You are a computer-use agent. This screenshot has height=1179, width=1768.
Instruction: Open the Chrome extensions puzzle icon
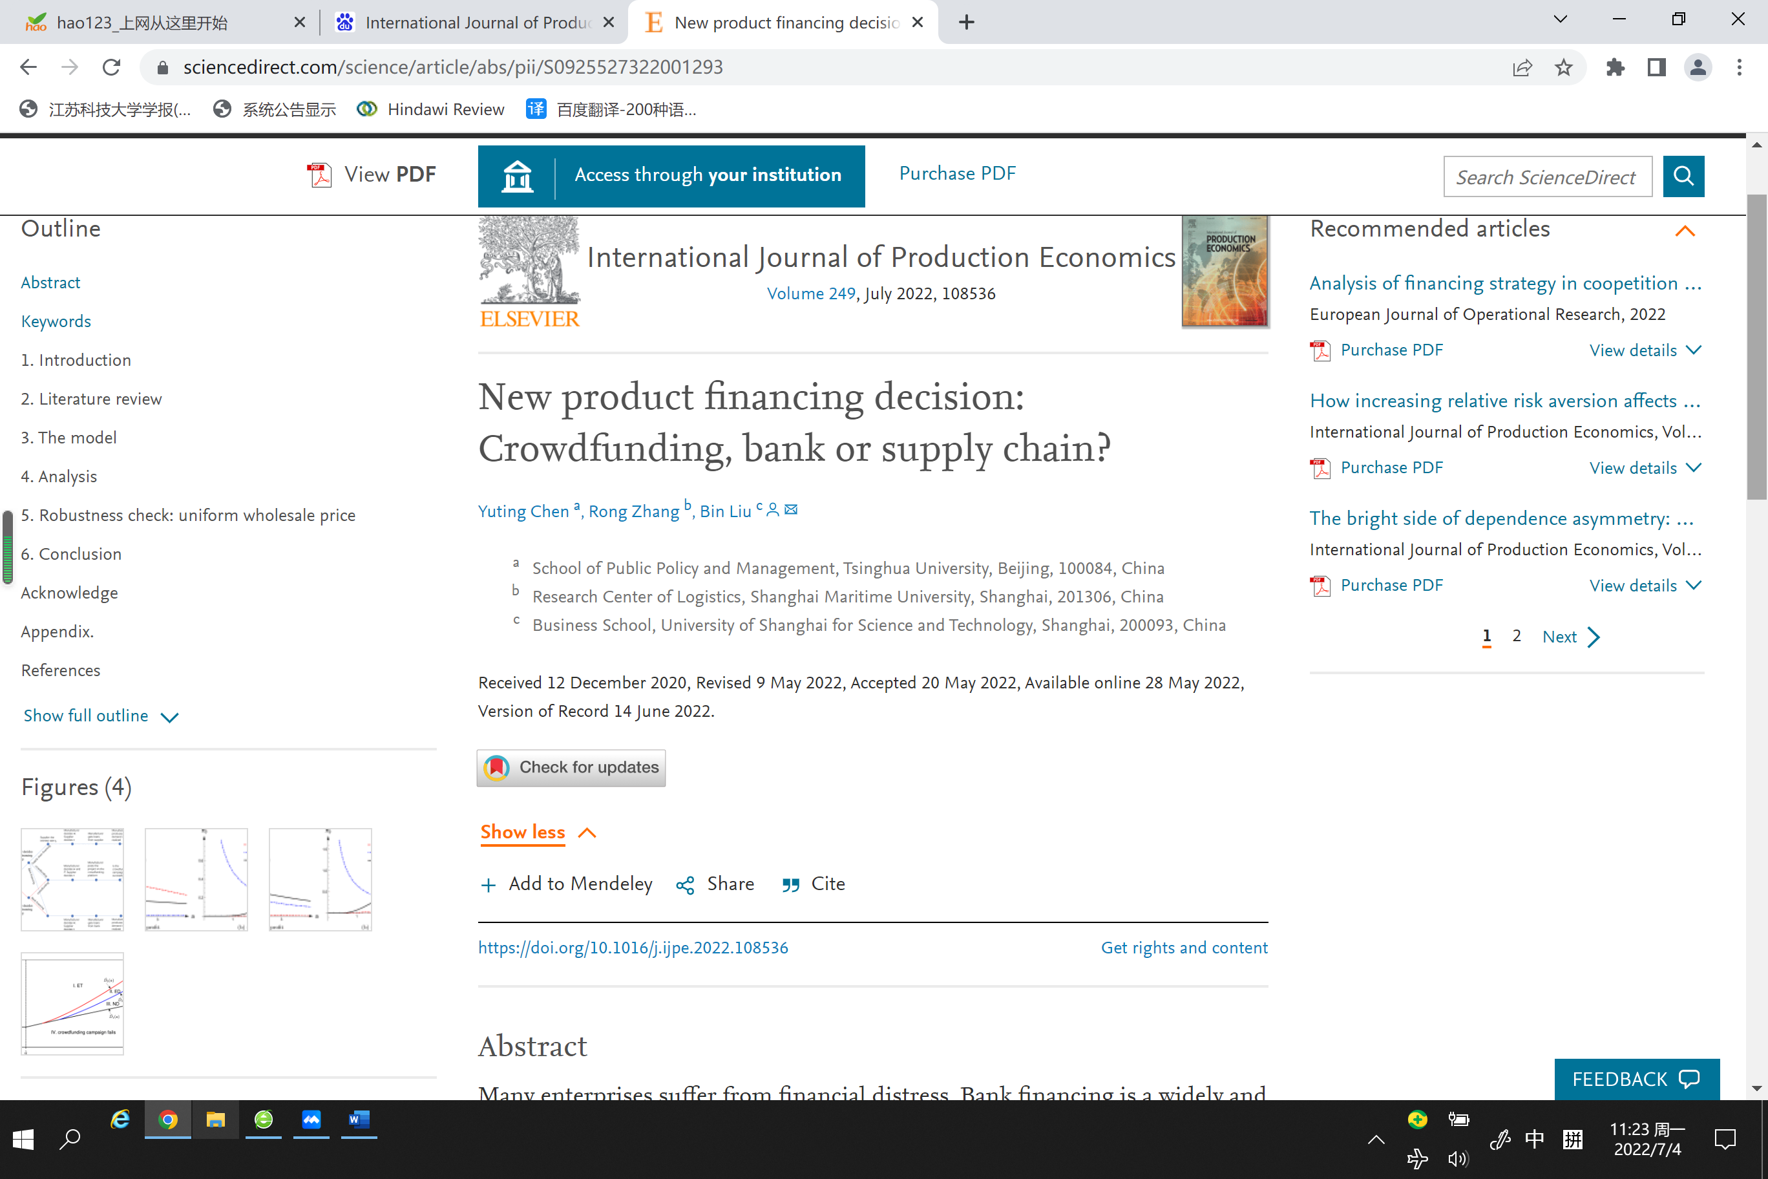(1615, 68)
